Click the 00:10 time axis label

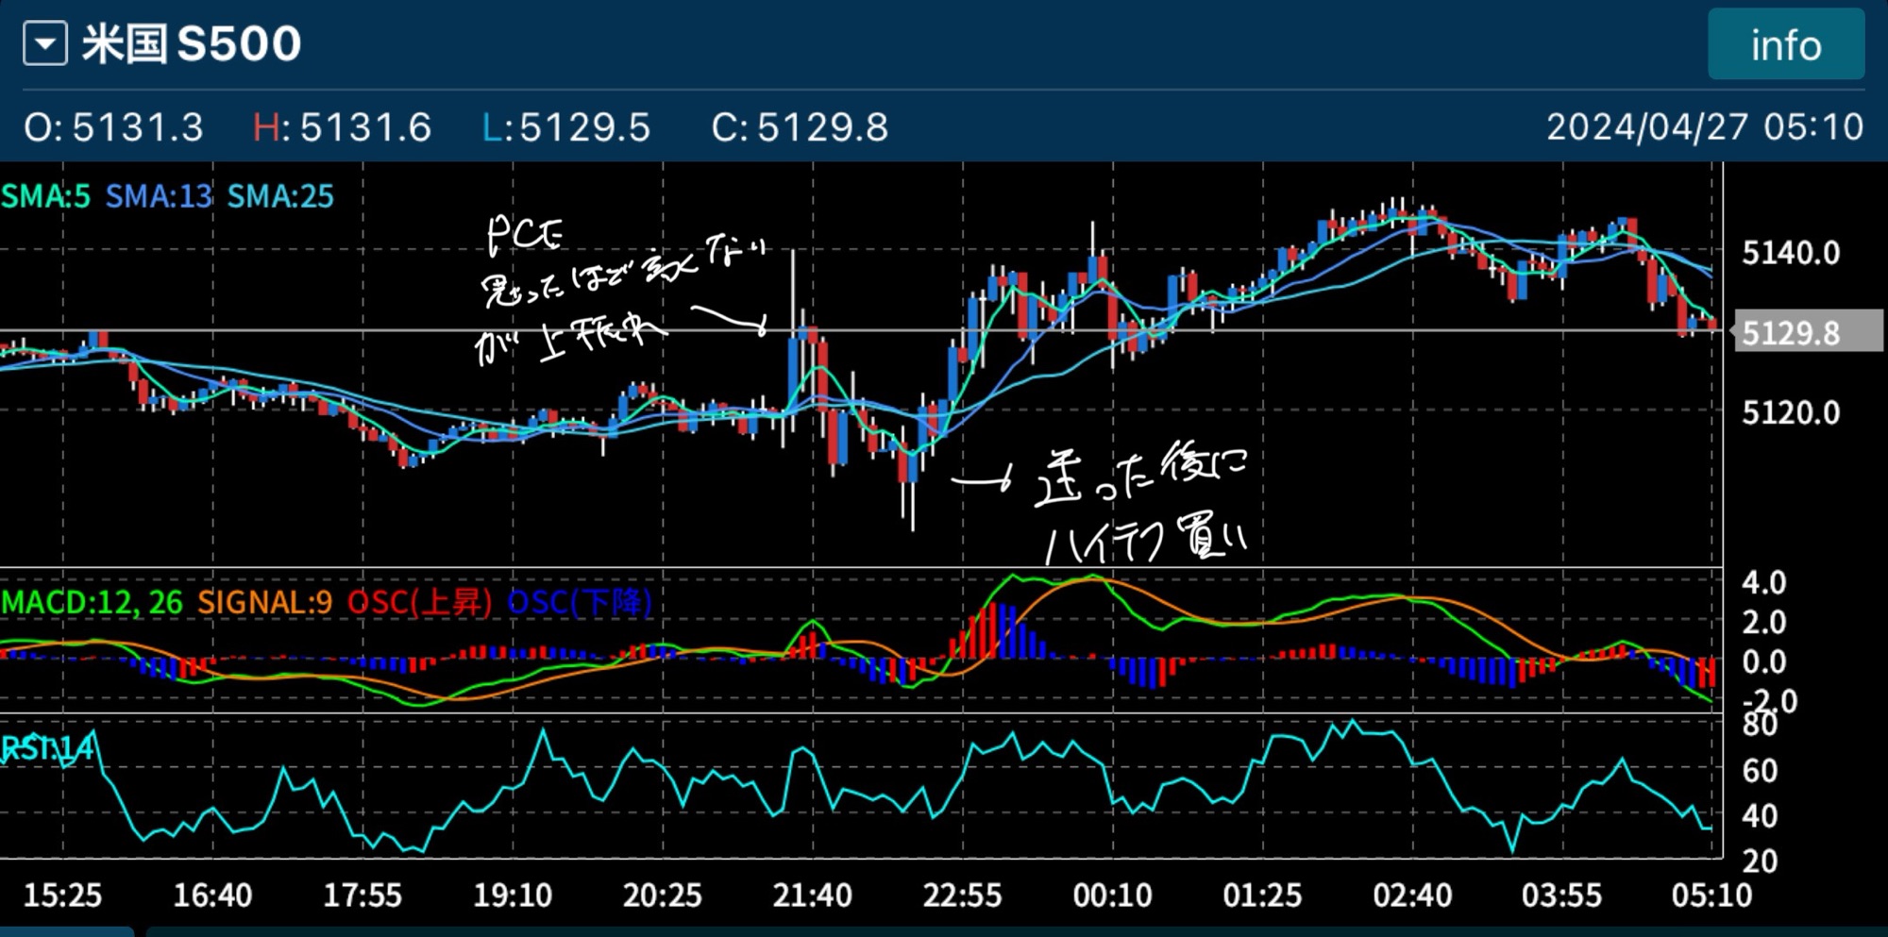(x=1112, y=895)
